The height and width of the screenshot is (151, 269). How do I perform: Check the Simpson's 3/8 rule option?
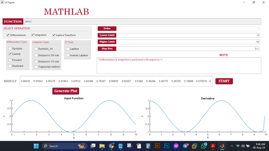coord(36,55)
